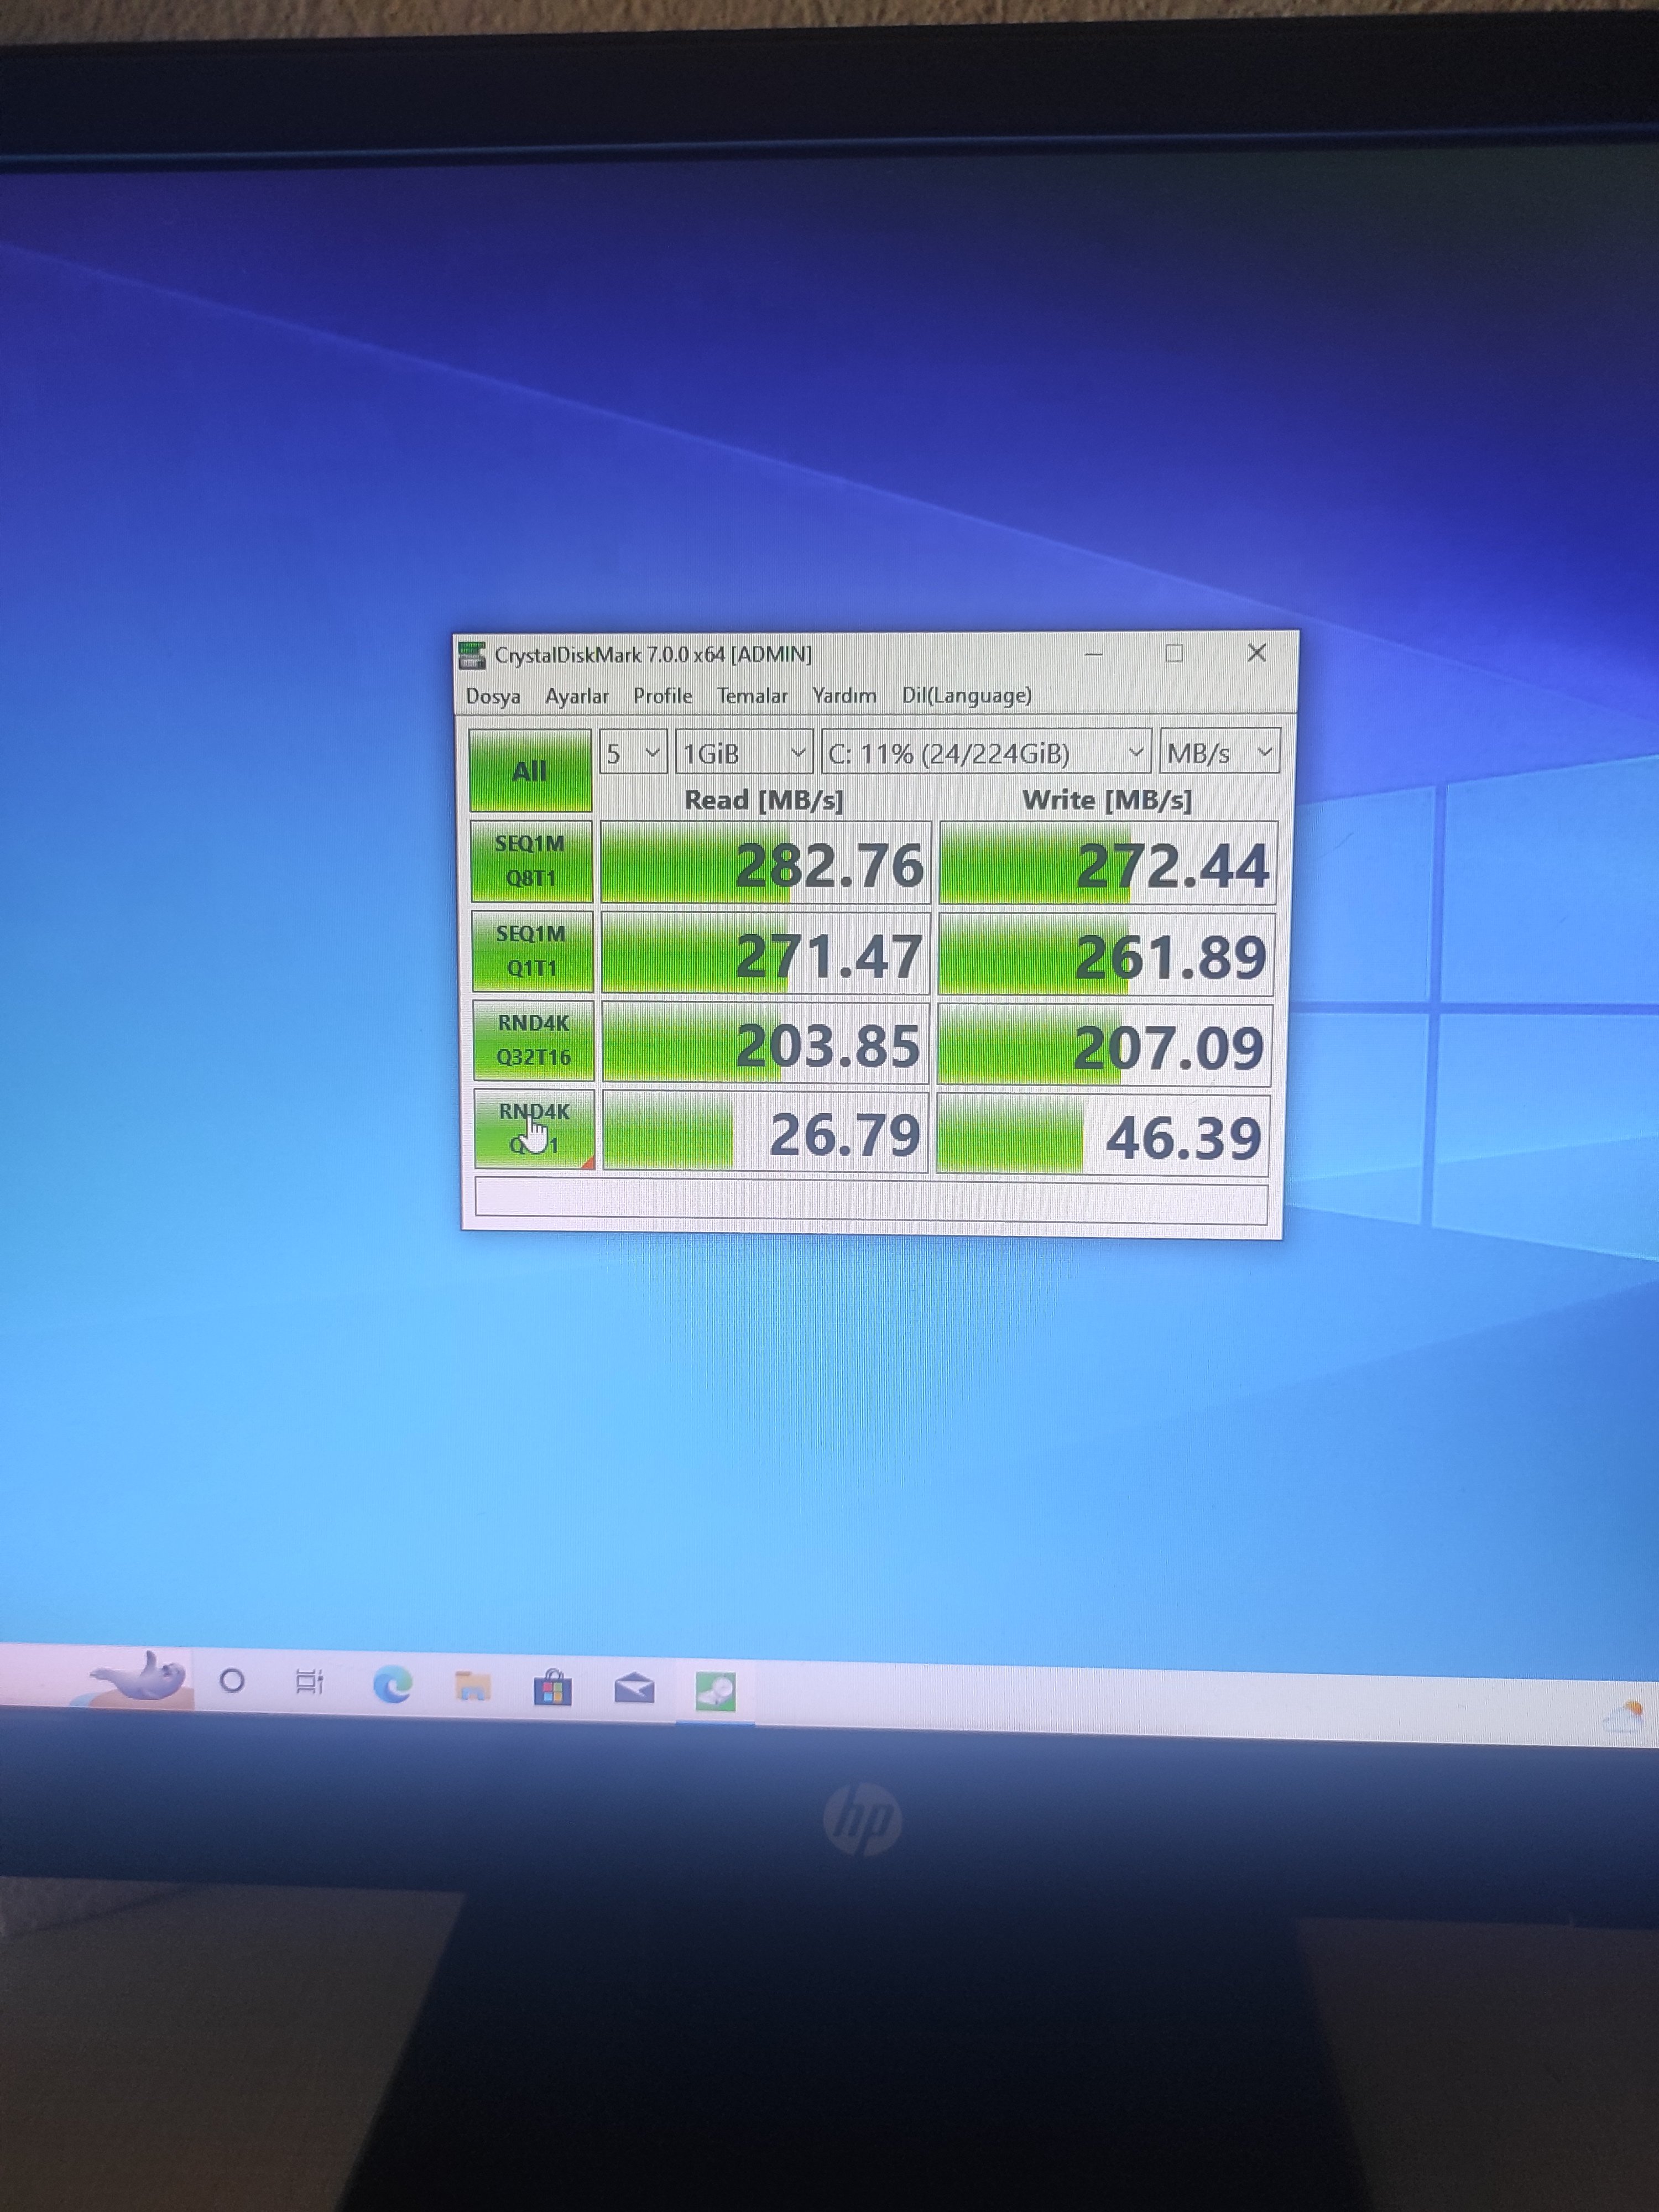Open File Explorer from the taskbar
This screenshot has height=2212, width=1659.
(x=472, y=1686)
